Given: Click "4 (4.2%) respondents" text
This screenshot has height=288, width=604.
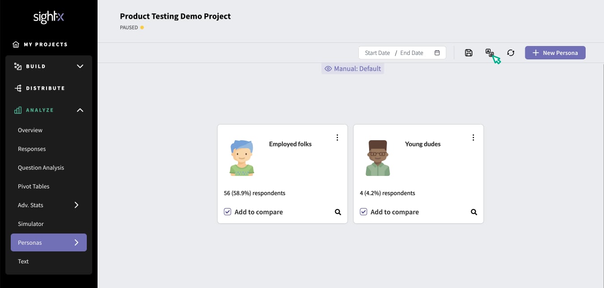Looking at the screenshot, I should tap(387, 193).
